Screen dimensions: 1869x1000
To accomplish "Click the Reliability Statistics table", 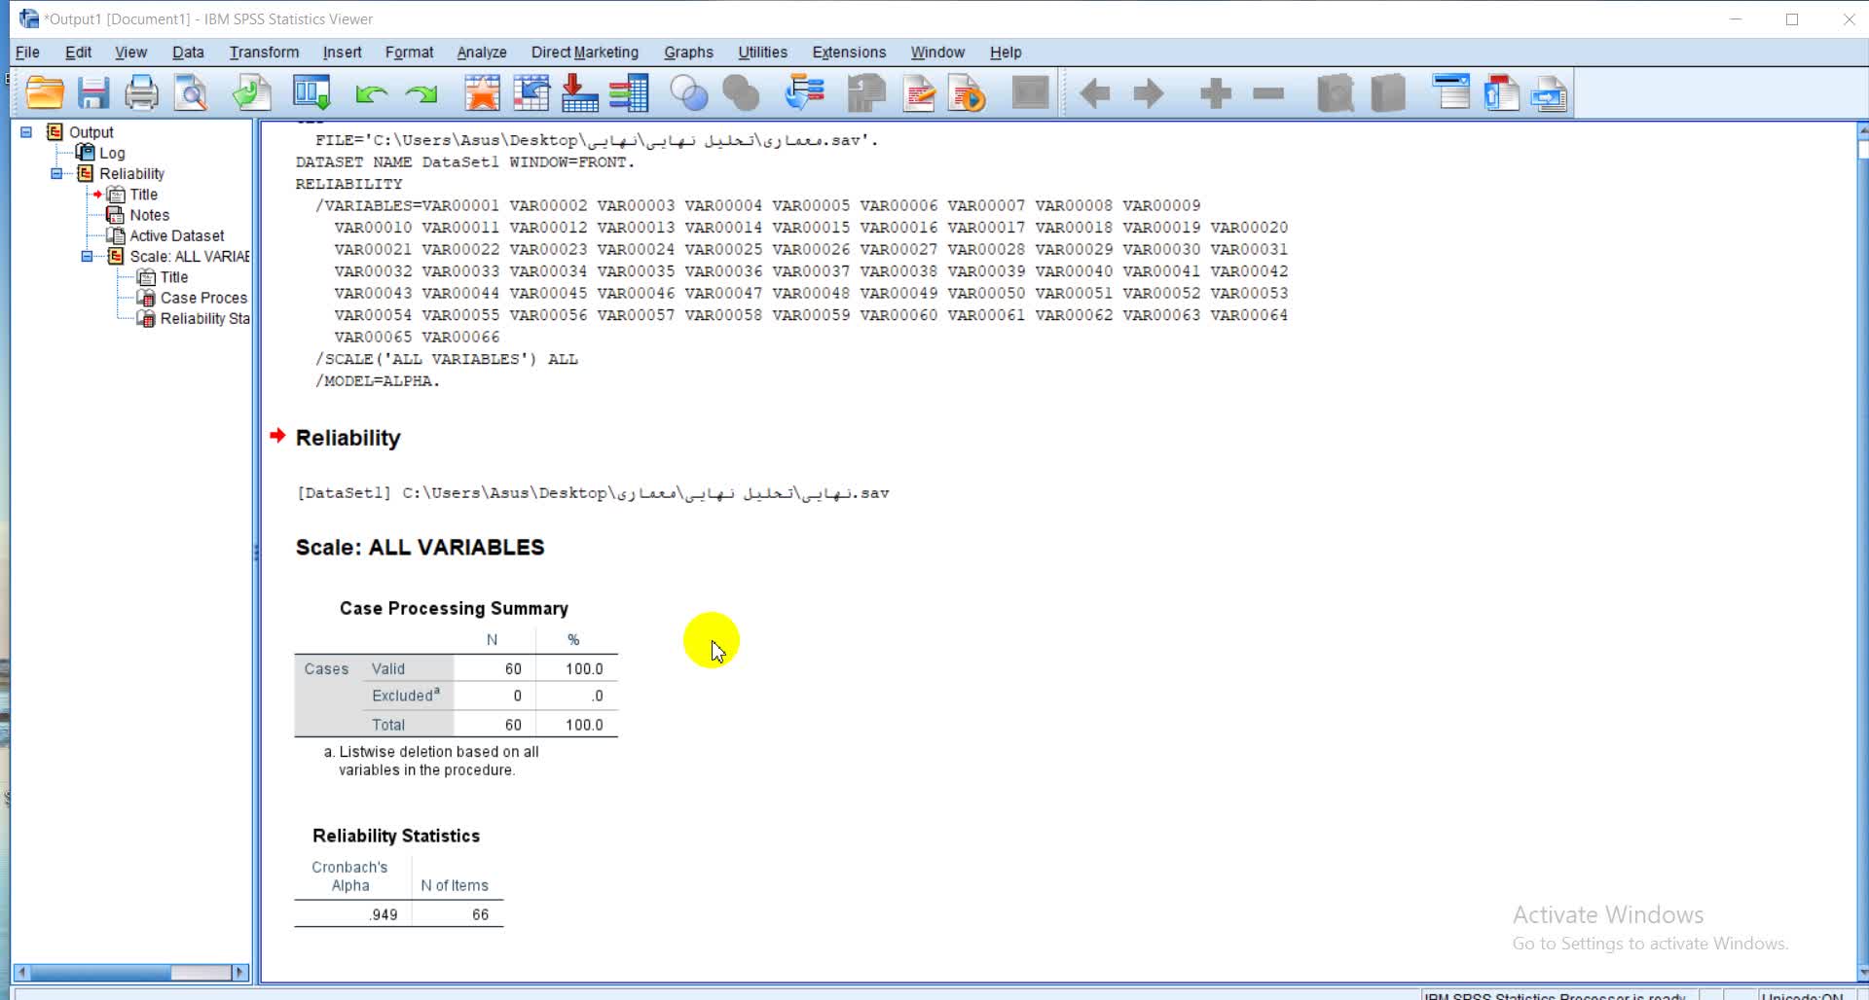I will (x=398, y=891).
